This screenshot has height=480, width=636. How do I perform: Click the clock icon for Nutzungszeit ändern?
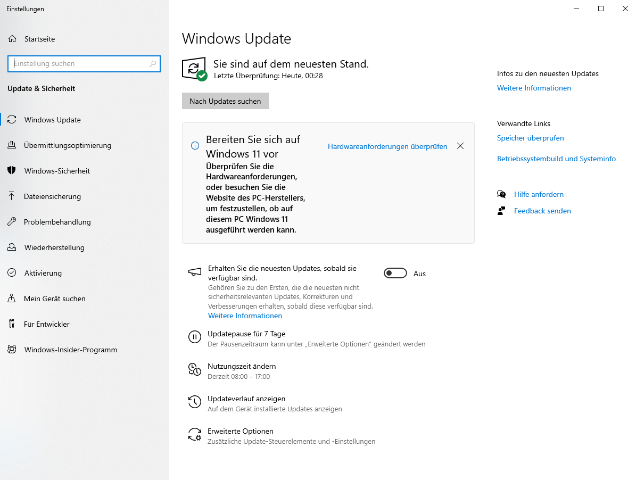[x=195, y=369]
